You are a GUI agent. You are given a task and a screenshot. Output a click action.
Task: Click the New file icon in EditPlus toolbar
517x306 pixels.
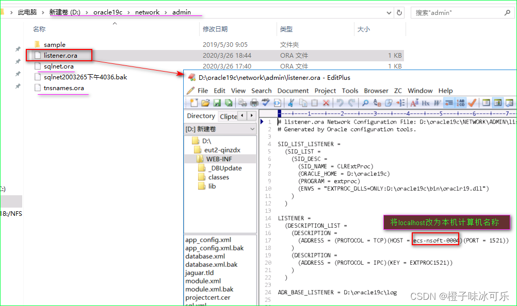coord(194,103)
